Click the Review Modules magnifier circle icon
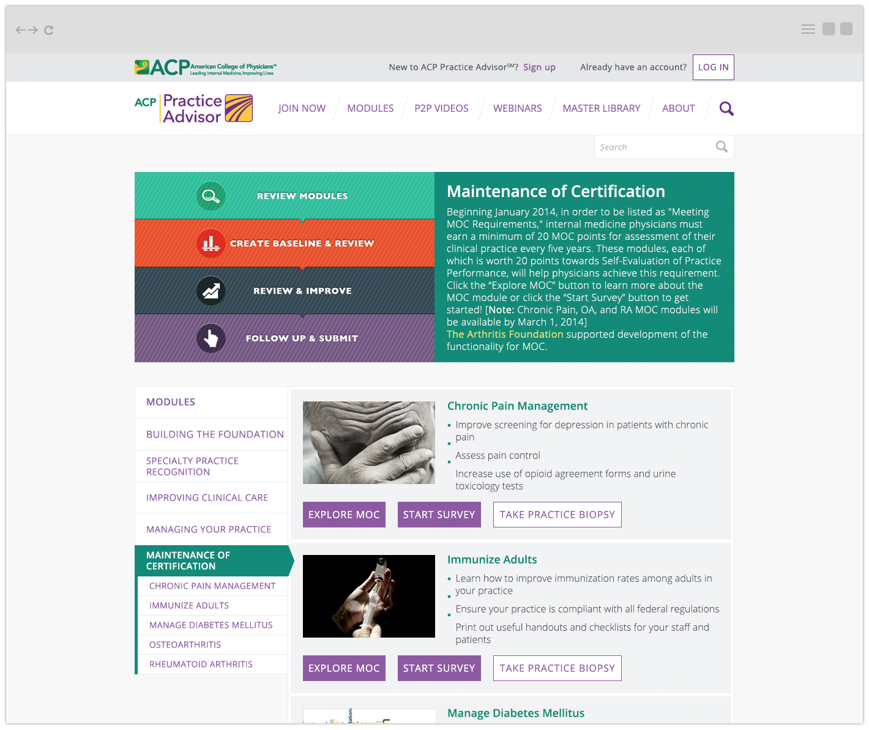The image size is (869, 730). tap(211, 196)
